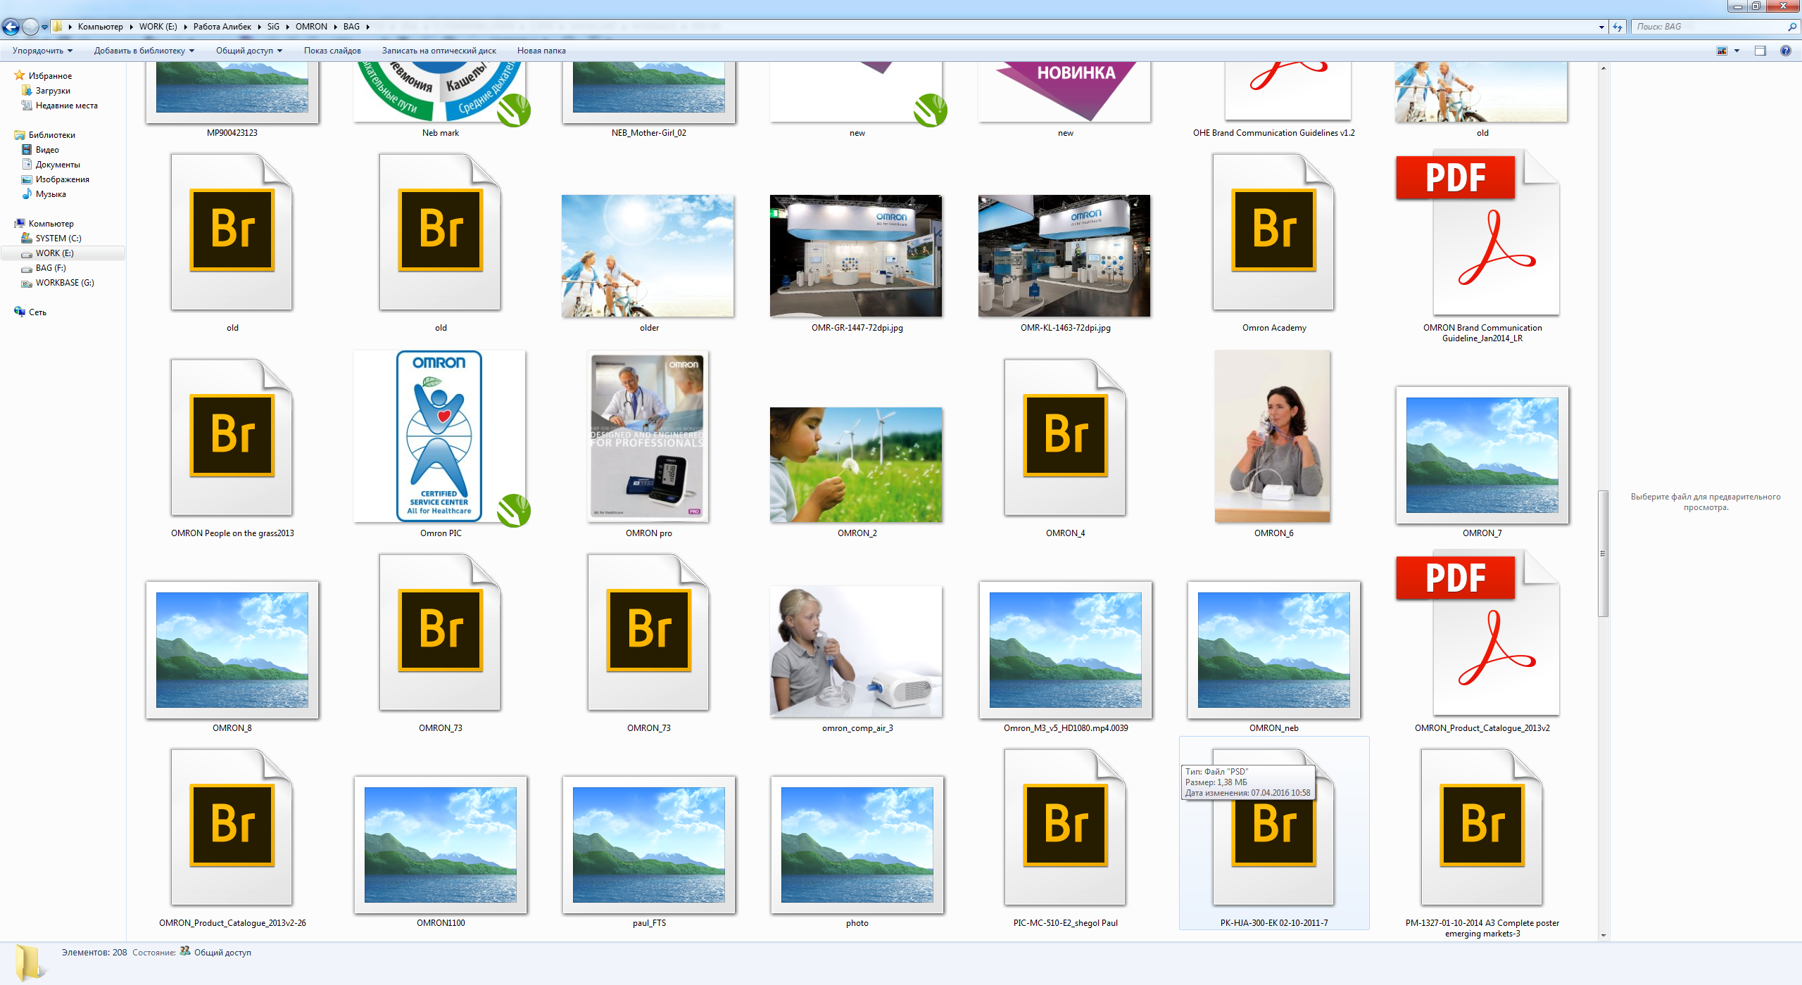Select the OMRON_6 woman nebulizer thumbnail
Screen dimensions: 1802x985
tap(1273, 438)
